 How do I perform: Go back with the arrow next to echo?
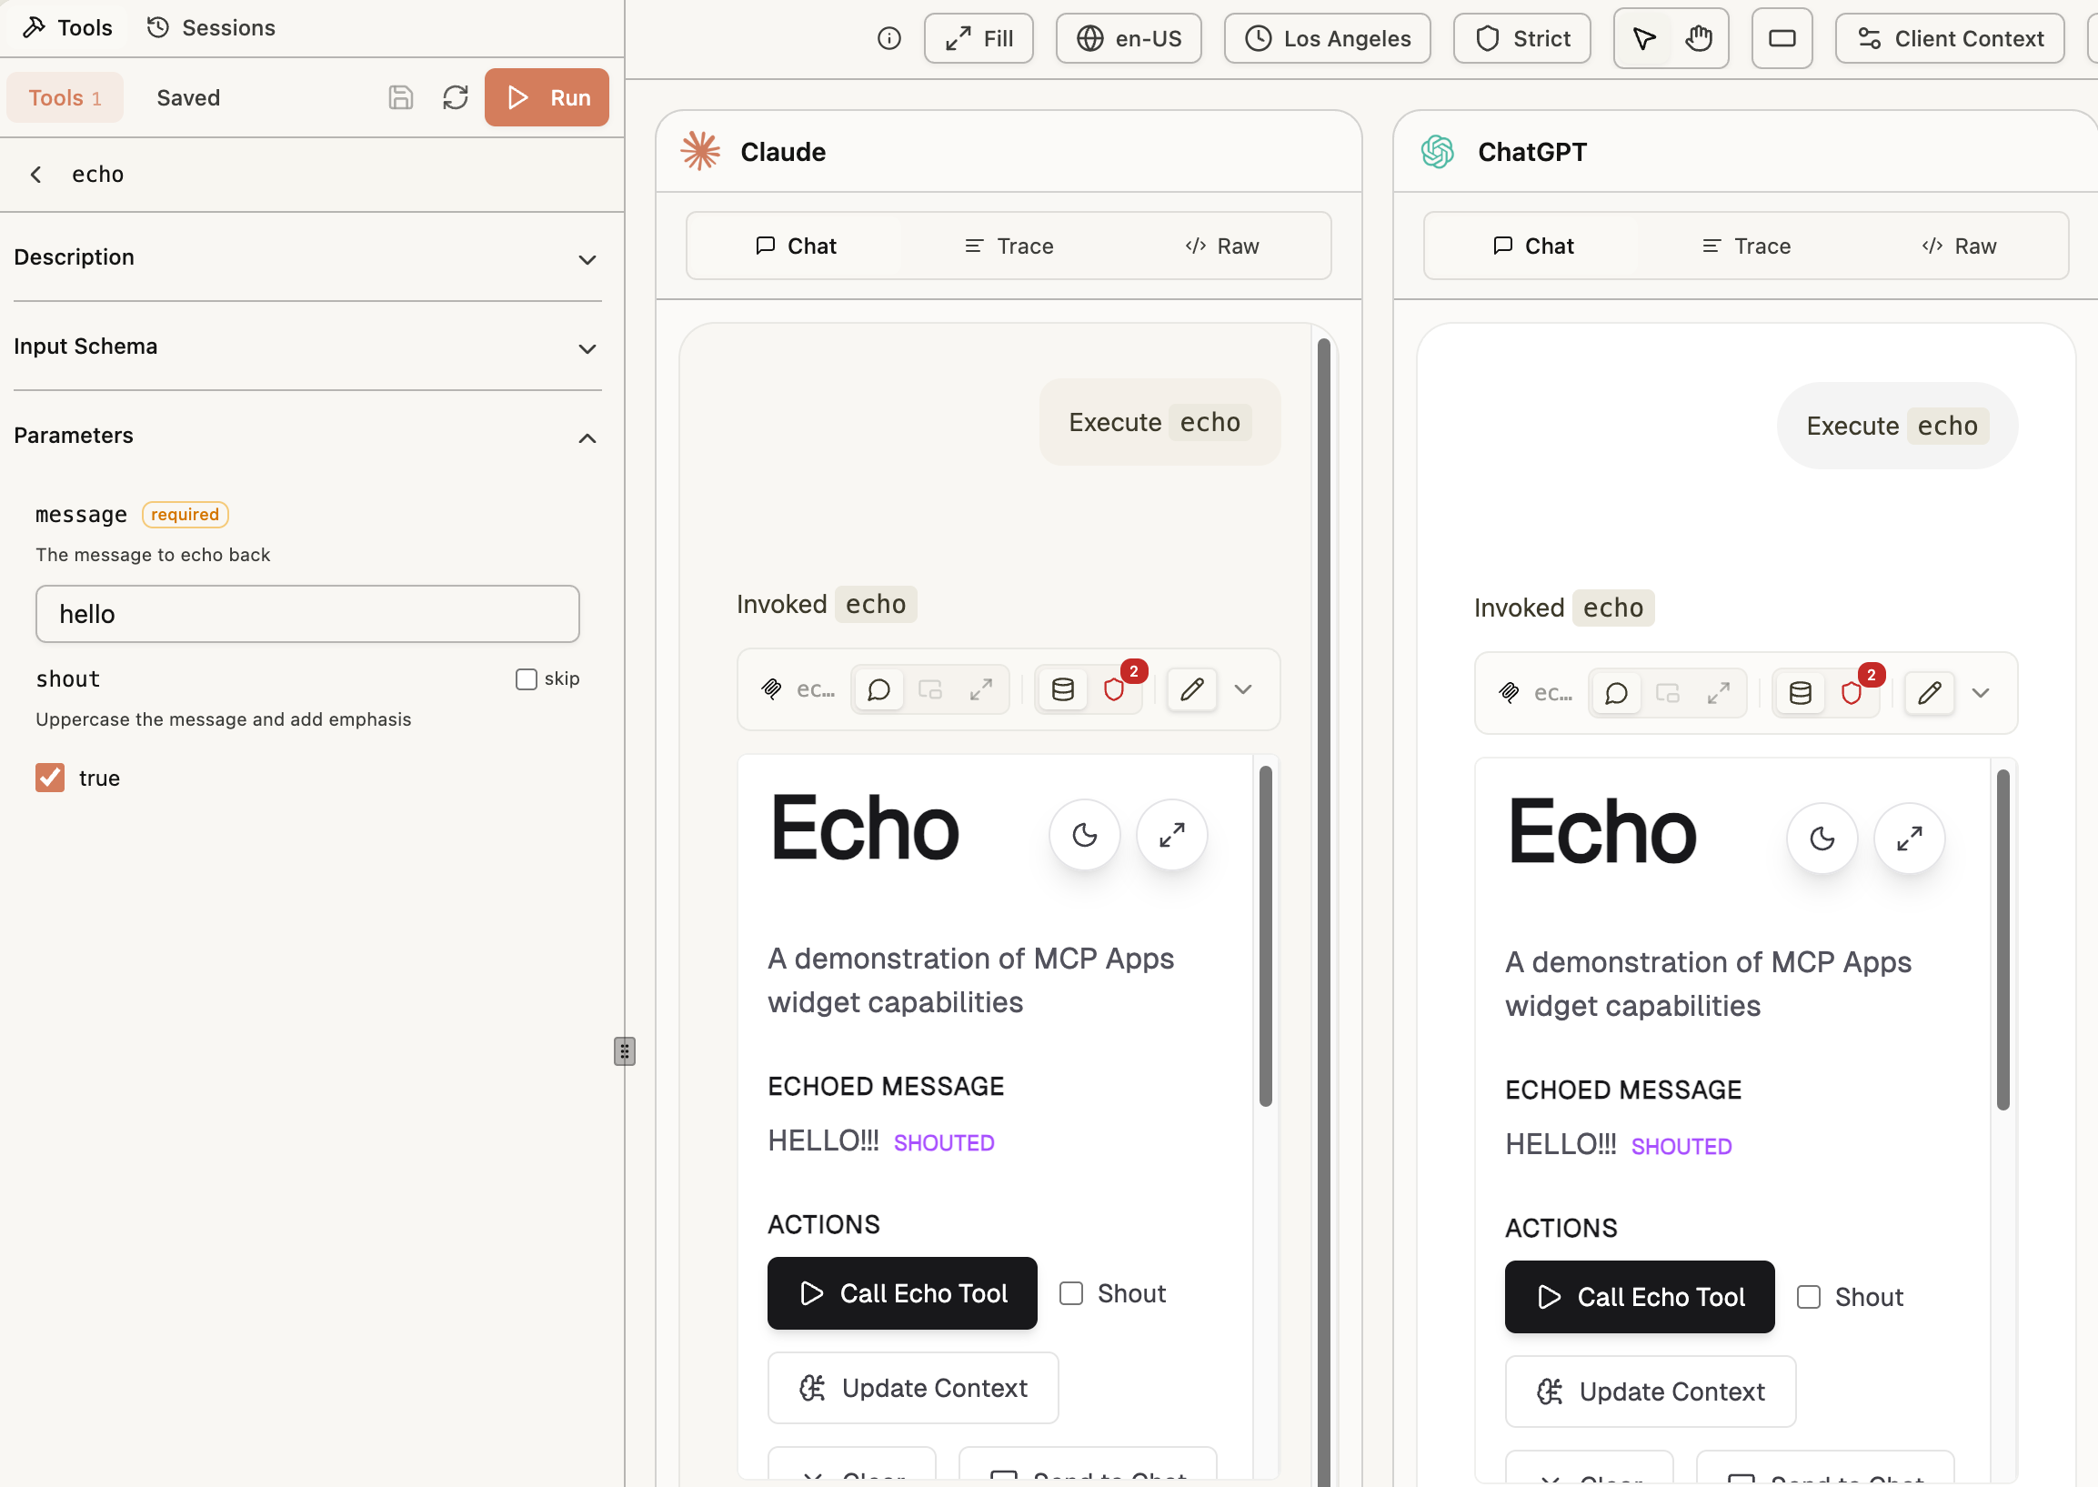click(35, 174)
